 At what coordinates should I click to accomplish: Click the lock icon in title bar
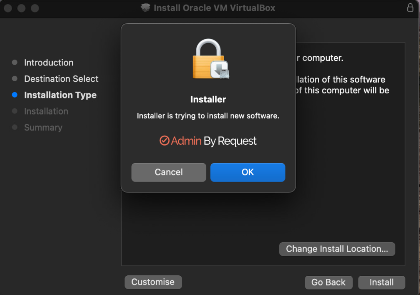click(x=410, y=8)
